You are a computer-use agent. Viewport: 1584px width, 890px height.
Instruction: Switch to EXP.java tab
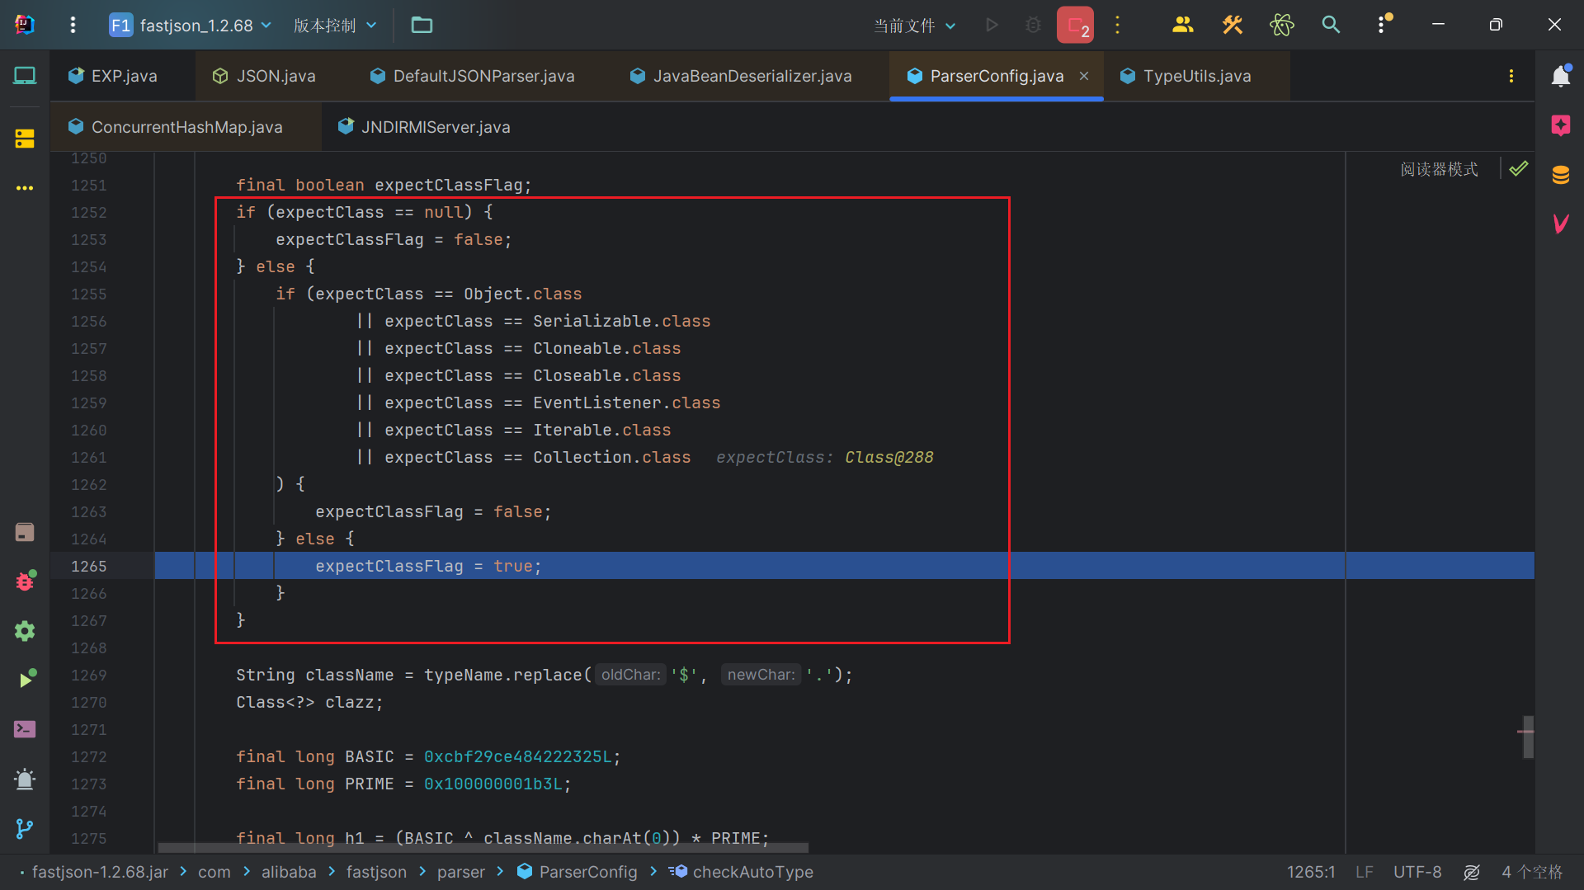(123, 76)
